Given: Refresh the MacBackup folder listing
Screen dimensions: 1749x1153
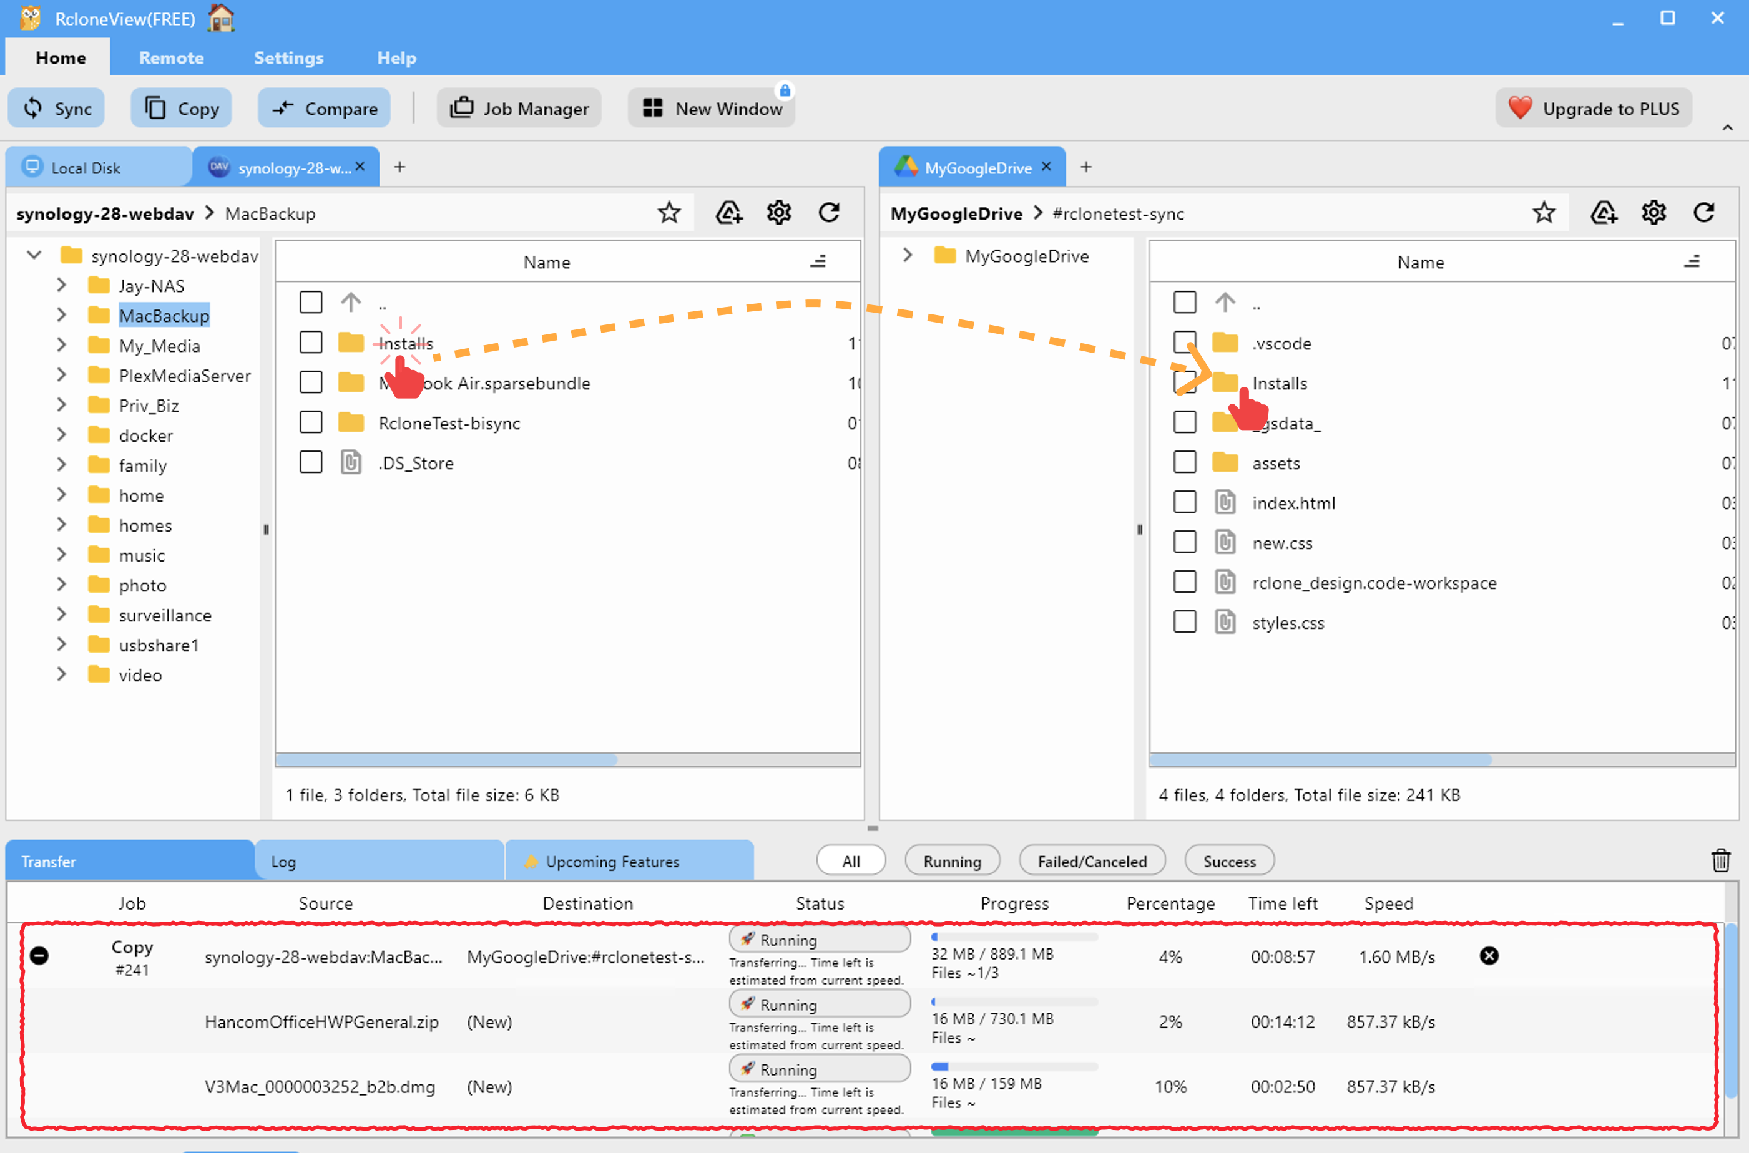Looking at the screenshot, I should click(830, 213).
